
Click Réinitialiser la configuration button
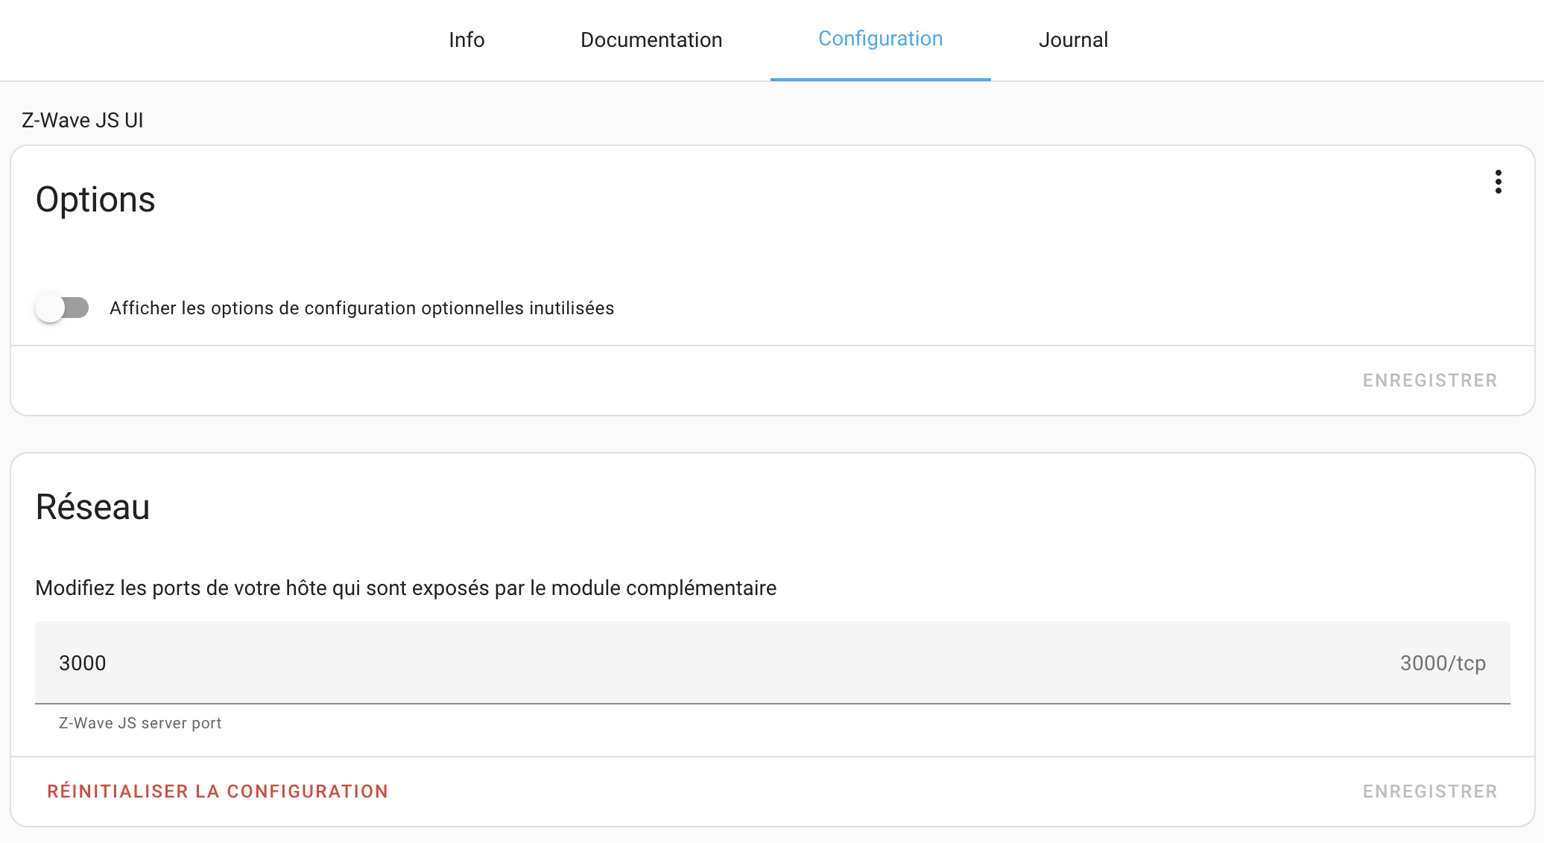click(x=218, y=792)
